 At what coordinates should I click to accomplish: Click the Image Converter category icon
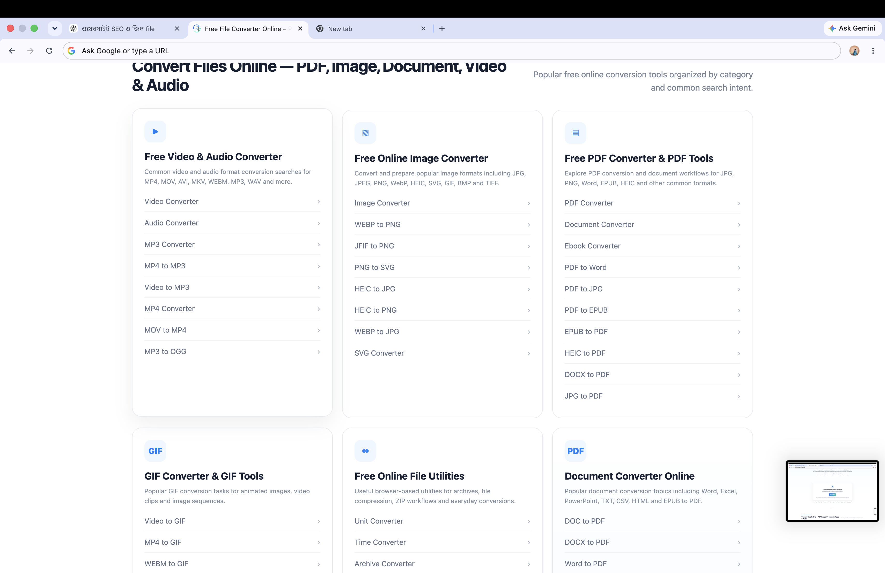click(365, 133)
